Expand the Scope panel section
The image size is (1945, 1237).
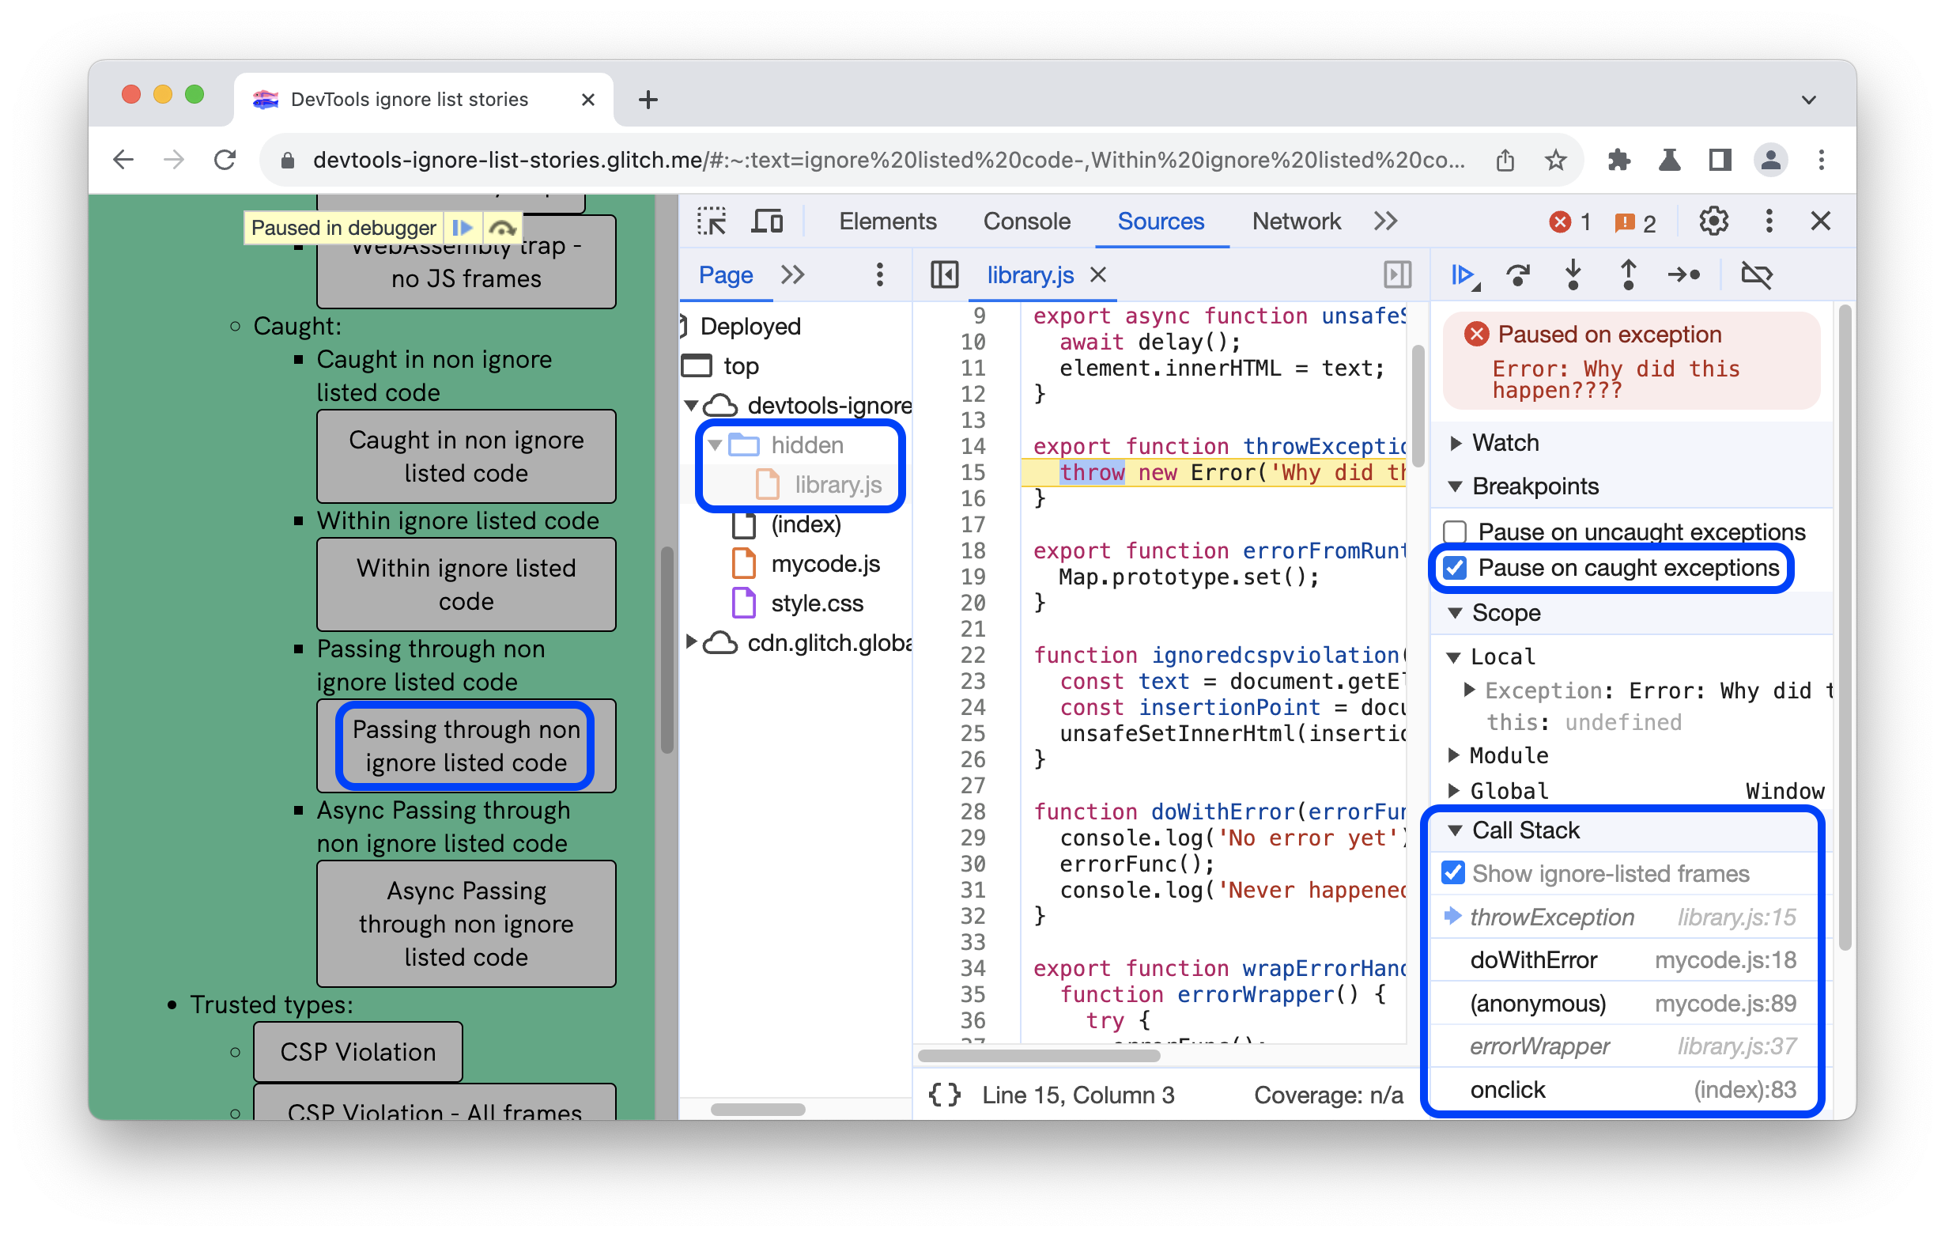click(x=1452, y=613)
